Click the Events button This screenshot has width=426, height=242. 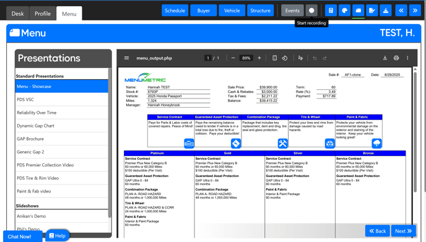point(292,11)
